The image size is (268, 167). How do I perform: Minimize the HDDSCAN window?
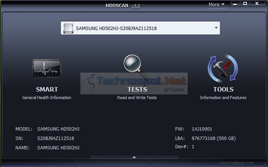pos(235,3)
